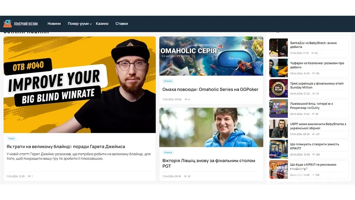The height and width of the screenshot is (200, 355).
Task: Open SantaZzz vs BabyShark: анонс дебатів
Action: click(x=313, y=45)
